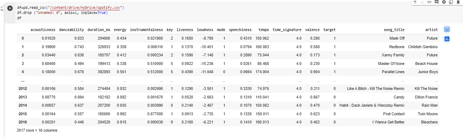The height and width of the screenshot is (137, 463).
Task: Click the pd.read_csv code line
Action: coord(71,8)
